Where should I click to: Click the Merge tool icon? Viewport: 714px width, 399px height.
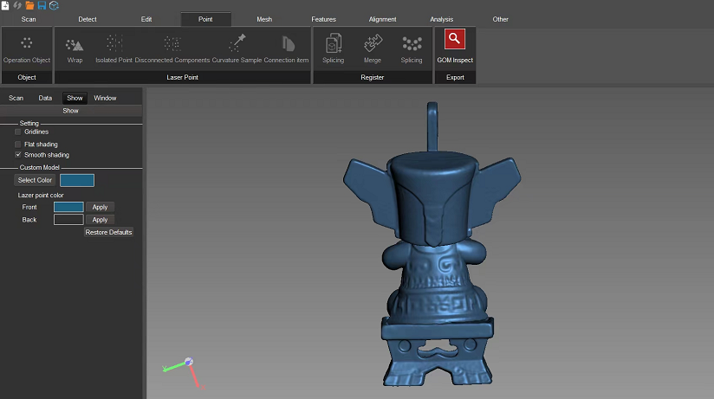[373, 48]
